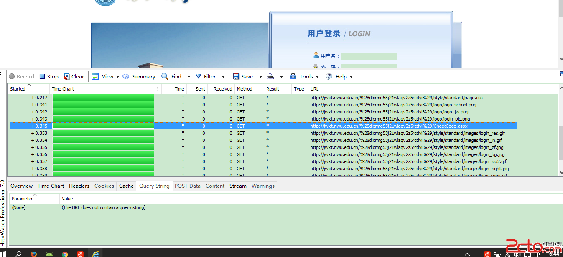Switch to the Warnings tab
Viewport: 563px width, 257px height.
(x=263, y=186)
